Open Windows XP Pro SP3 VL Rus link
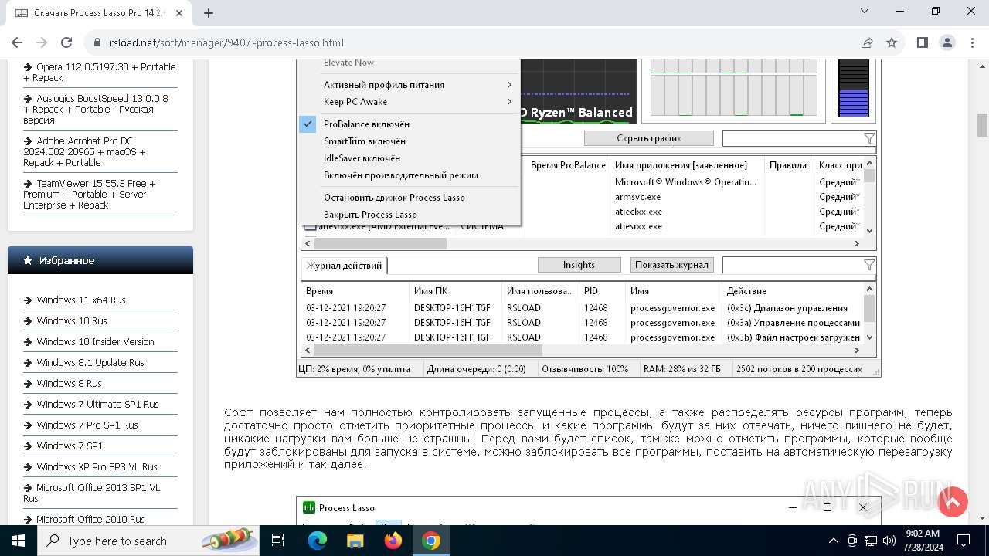The width and height of the screenshot is (989, 556). coord(97,466)
